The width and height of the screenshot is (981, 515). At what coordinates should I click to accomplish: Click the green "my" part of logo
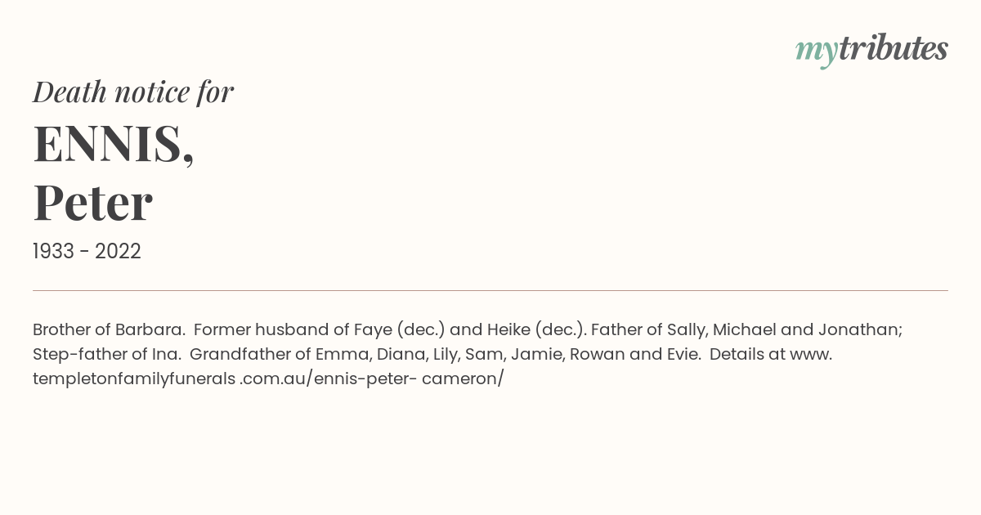(817, 52)
